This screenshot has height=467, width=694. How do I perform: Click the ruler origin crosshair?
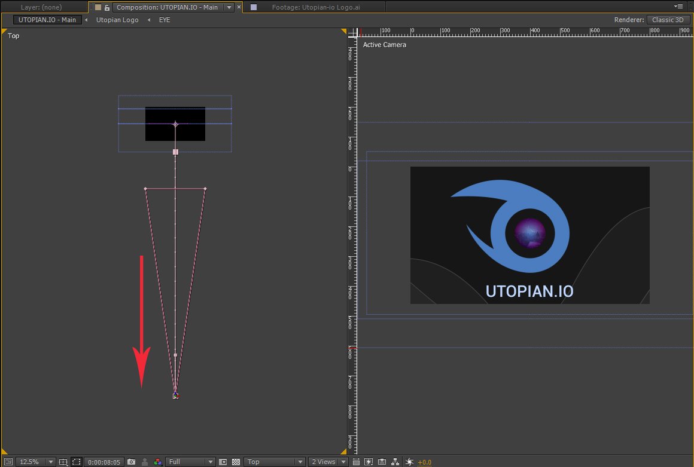(353, 33)
